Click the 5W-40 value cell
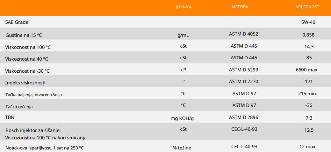This screenshot has width=331, height=152. [x=308, y=22]
